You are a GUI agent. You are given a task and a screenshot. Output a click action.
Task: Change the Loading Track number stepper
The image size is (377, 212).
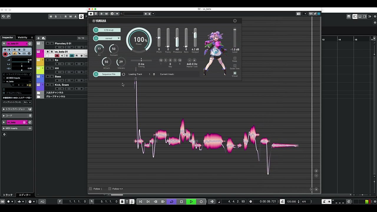click(154, 74)
